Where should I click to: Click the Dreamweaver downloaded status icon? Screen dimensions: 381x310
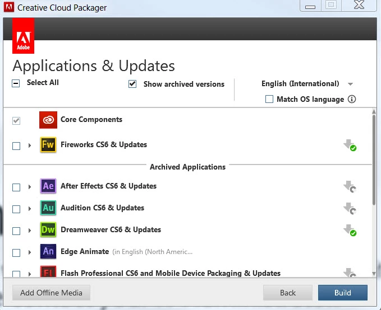350,230
